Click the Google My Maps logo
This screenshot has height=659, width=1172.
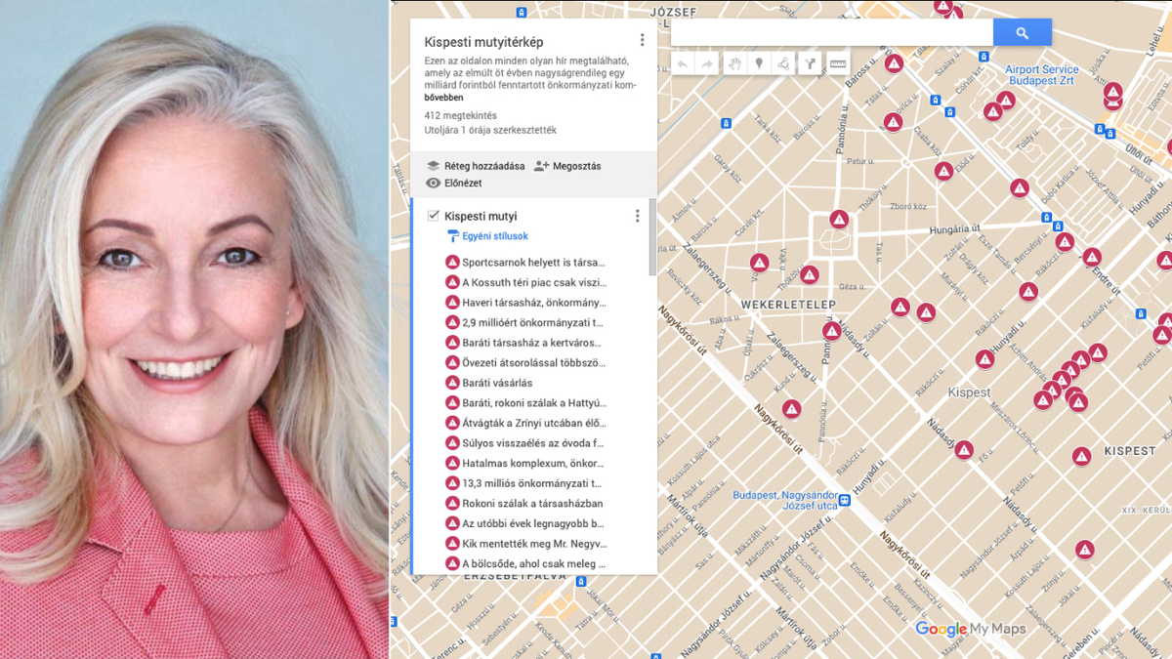point(971,630)
